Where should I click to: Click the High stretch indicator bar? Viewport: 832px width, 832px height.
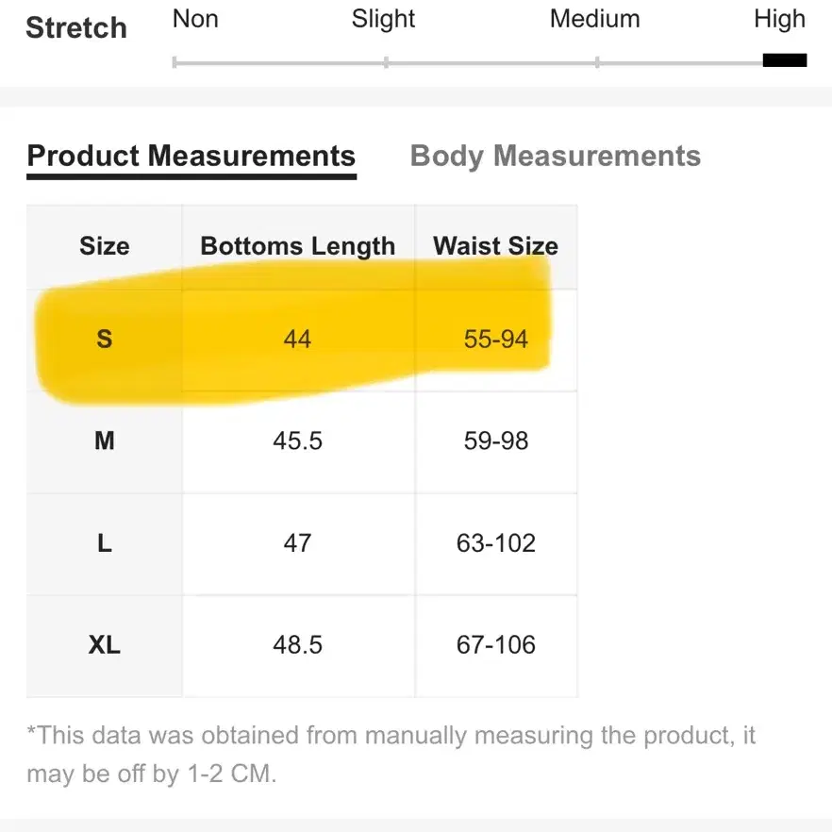pyautogui.click(x=784, y=60)
